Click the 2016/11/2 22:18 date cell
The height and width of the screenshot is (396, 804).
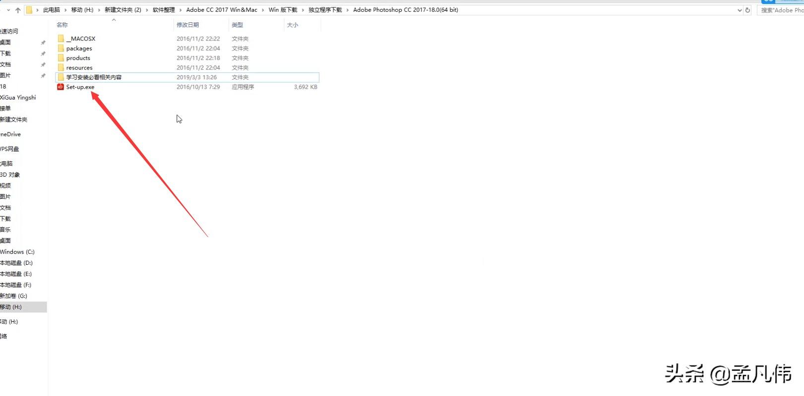[198, 58]
